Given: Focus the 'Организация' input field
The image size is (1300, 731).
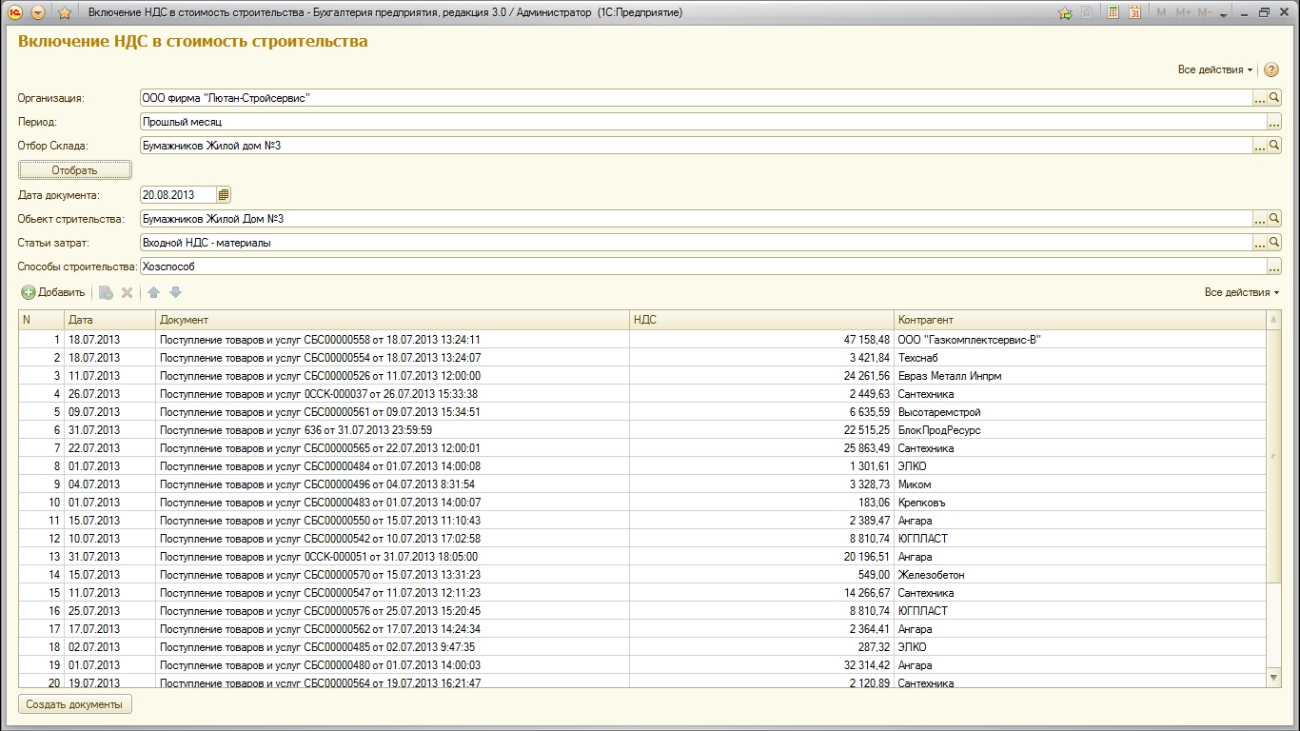Looking at the screenshot, I should [x=696, y=98].
